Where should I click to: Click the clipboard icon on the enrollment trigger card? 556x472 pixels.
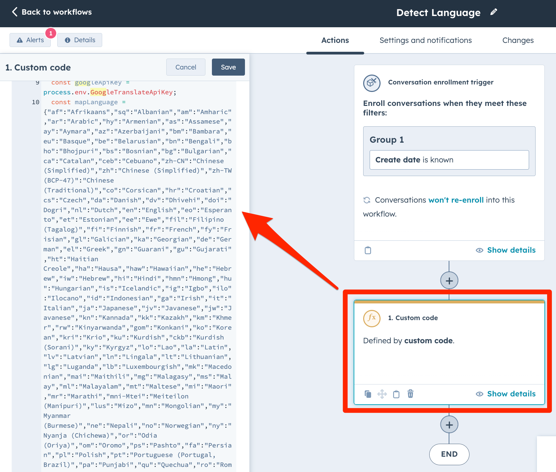[368, 250]
